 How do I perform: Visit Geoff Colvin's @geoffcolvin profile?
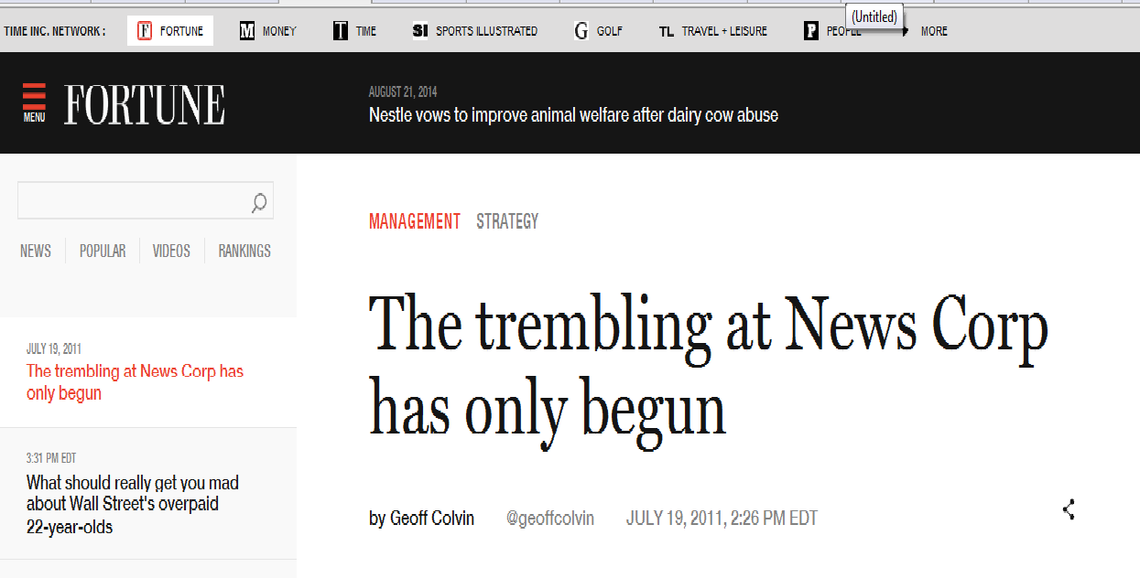pos(550,518)
